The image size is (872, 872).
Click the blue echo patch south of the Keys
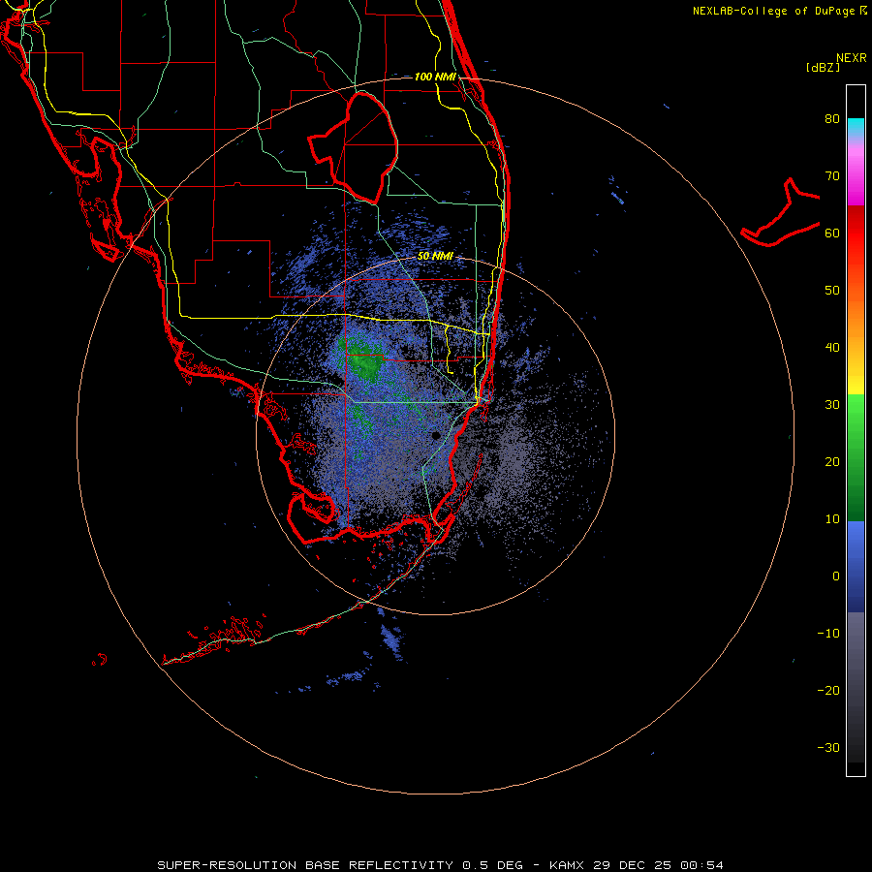pos(392,639)
